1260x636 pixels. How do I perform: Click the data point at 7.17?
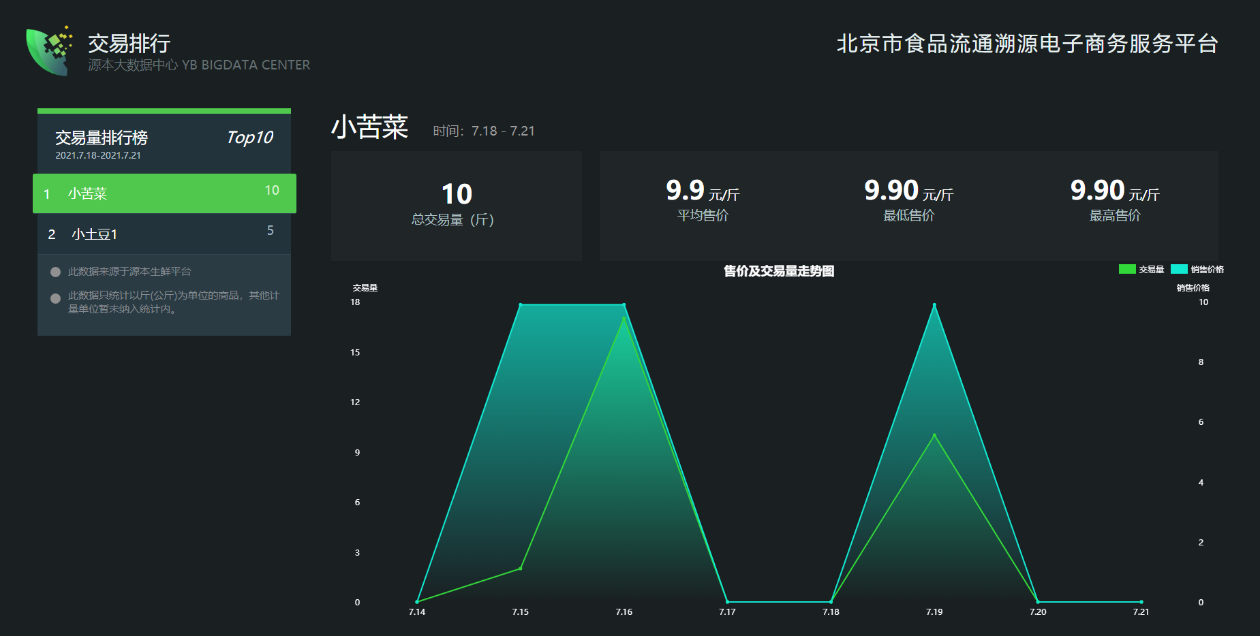pos(727,602)
